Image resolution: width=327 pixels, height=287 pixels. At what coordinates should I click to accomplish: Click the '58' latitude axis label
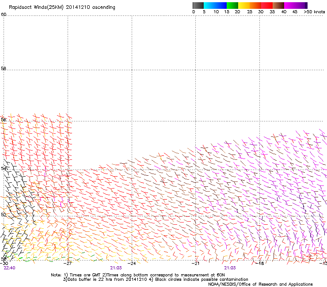tap(4, 68)
